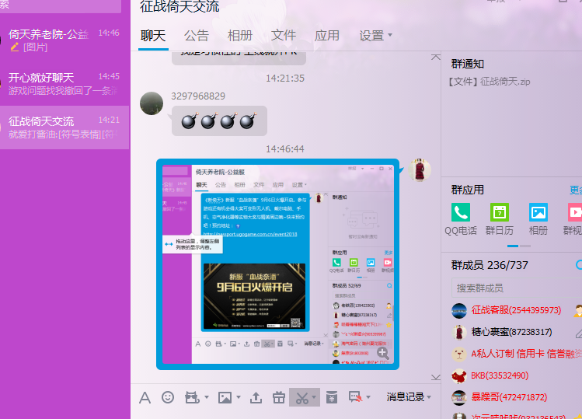Click the avatar of user 3297968829
The height and width of the screenshot is (419, 582).
coord(152,103)
